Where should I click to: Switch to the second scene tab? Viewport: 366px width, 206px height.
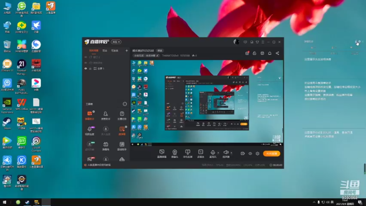point(105,50)
